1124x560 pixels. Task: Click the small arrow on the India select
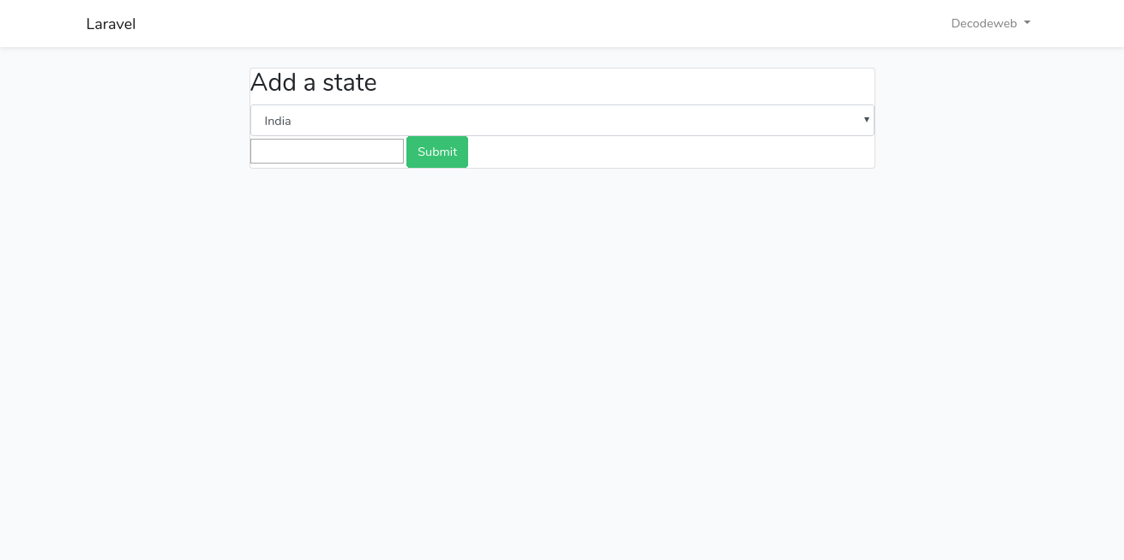(866, 120)
